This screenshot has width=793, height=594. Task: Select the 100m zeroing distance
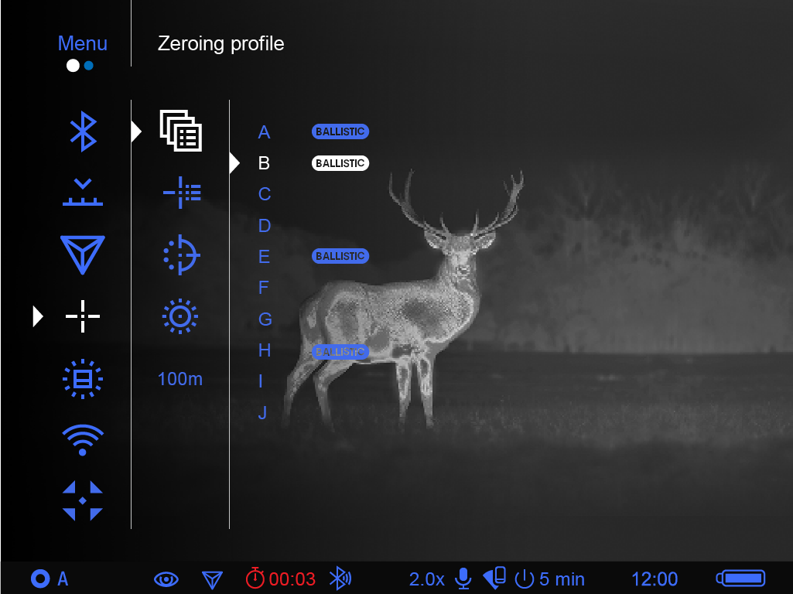click(180, 379)
